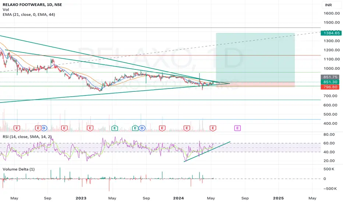Click the 1500.00 price axis label
The height and width of the screenshot is (202, 343).
[332, 22]
